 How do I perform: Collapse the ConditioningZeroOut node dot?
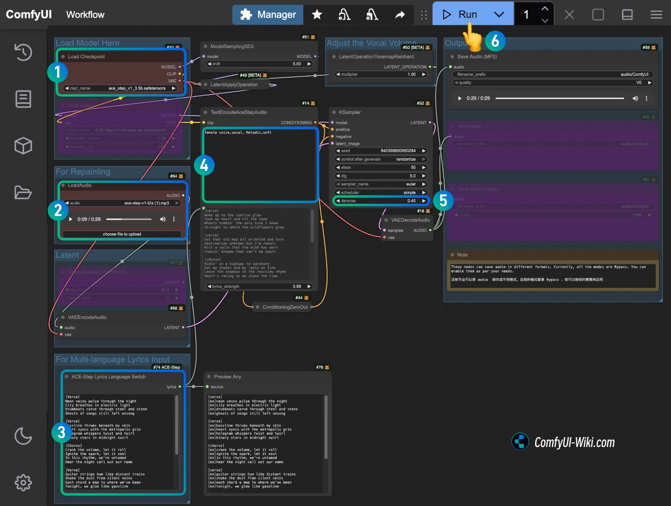coord(258,307)
